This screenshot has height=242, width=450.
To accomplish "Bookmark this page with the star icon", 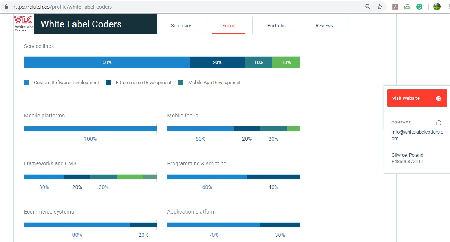I will [x=380, y=7].
